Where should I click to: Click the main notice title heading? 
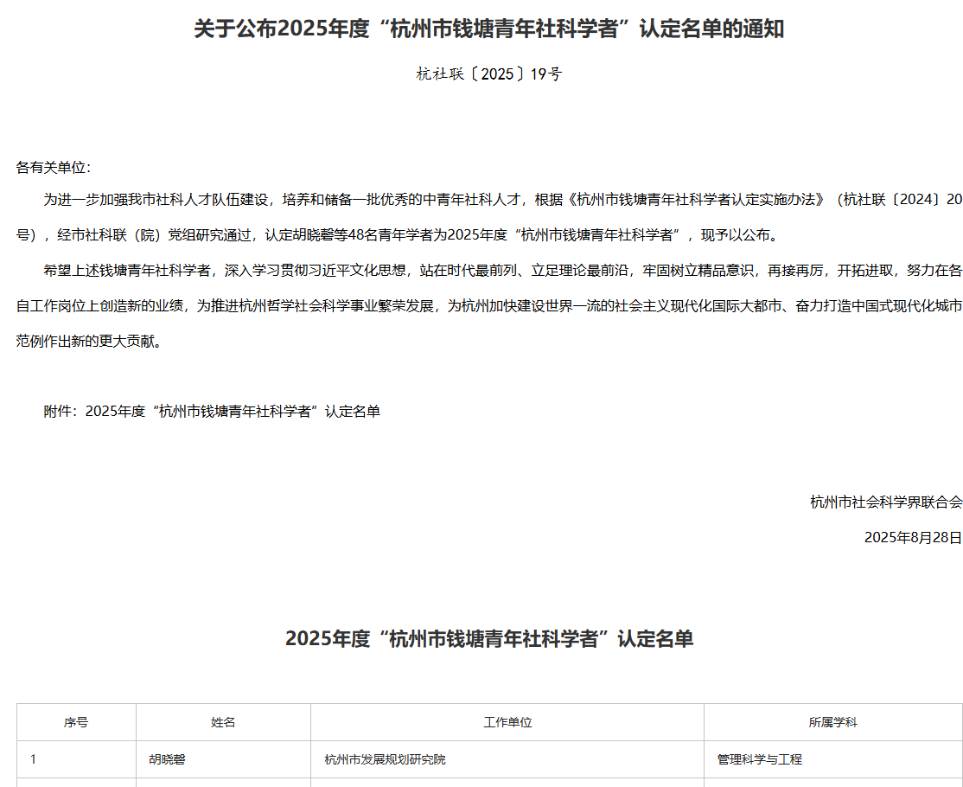pyautogui.click(x=488, y=29)
